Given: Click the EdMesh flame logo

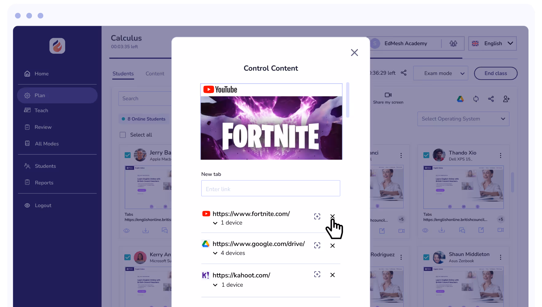Looking at the screenshot, I should pyautogui.click(x=57, y=46).
